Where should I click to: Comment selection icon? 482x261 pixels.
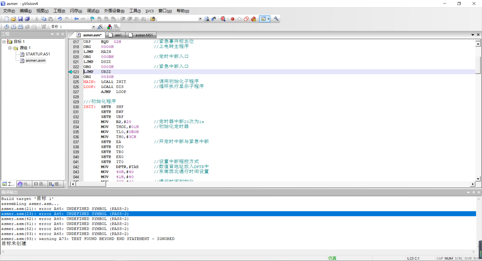pyautogui.click(x=137, y=19)
